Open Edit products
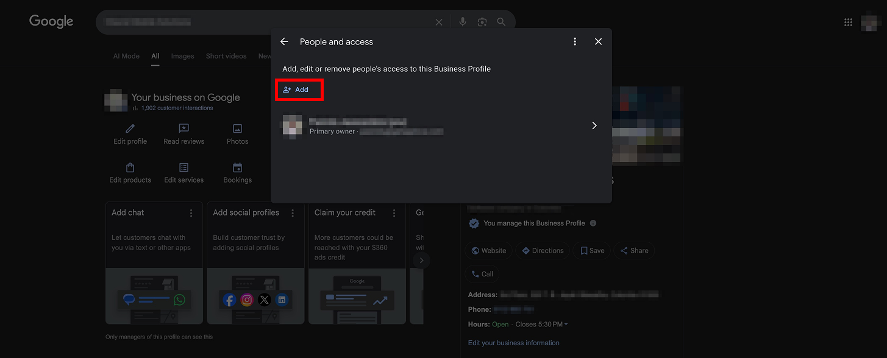The width and height of the screenshot is (887, 358). tap(130, 168)
